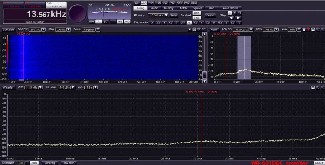
Task: Select the gray passband in audio spectrum
Action: 244,58
